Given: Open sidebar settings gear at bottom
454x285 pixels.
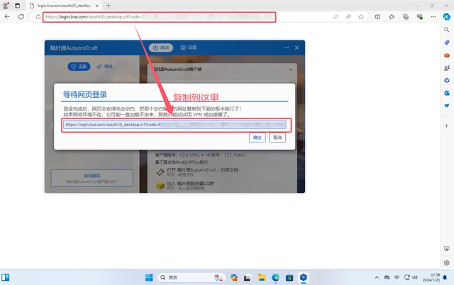Looking at the screenshot, I should [x=446, y=263].
